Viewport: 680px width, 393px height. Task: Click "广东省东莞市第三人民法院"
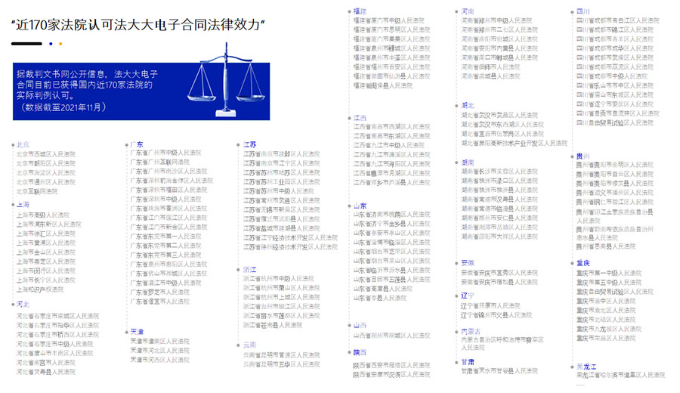tap(165, 255)
